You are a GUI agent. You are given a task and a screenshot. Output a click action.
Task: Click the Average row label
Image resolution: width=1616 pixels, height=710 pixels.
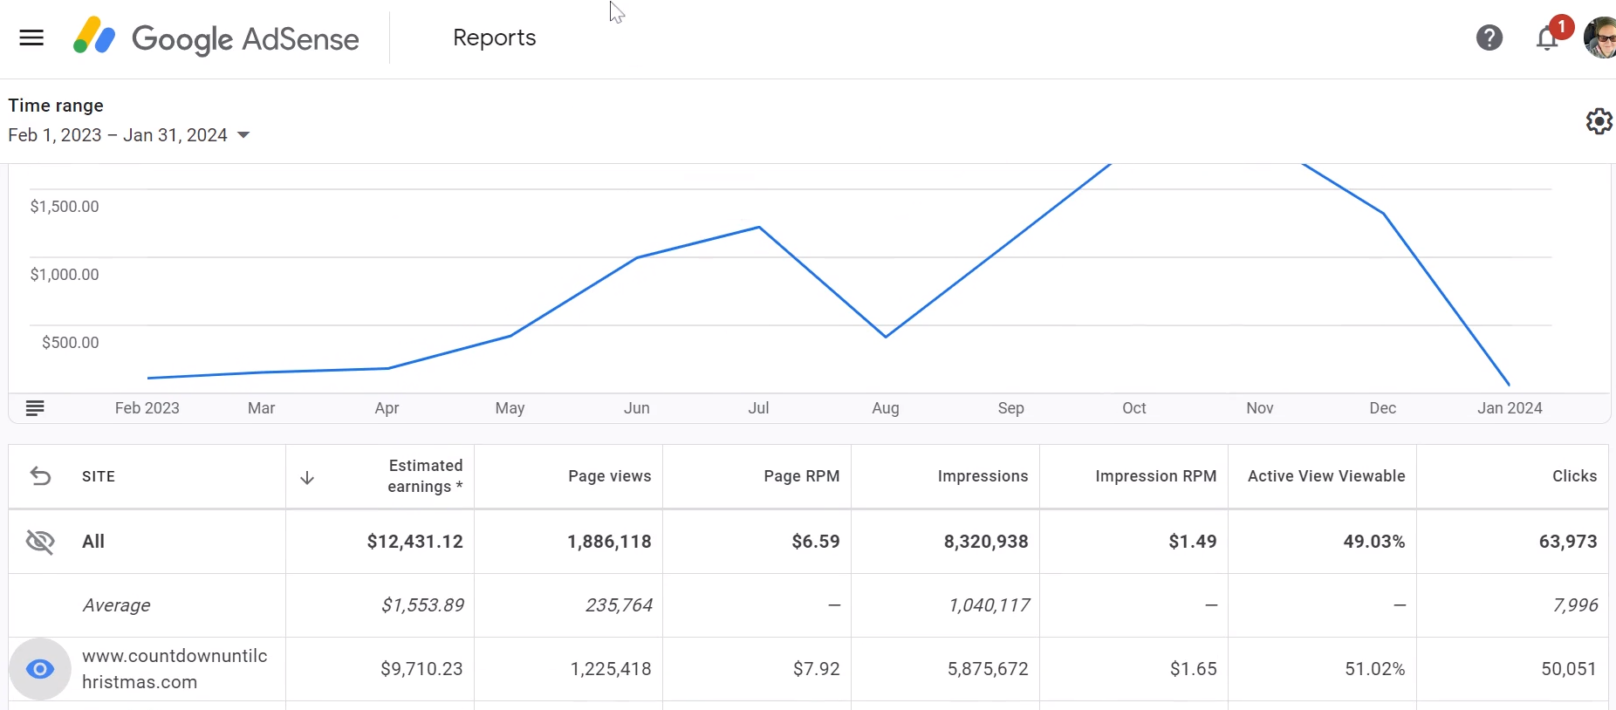(116, 605)
